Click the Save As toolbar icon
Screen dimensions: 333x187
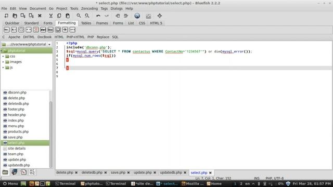point(31,16)
